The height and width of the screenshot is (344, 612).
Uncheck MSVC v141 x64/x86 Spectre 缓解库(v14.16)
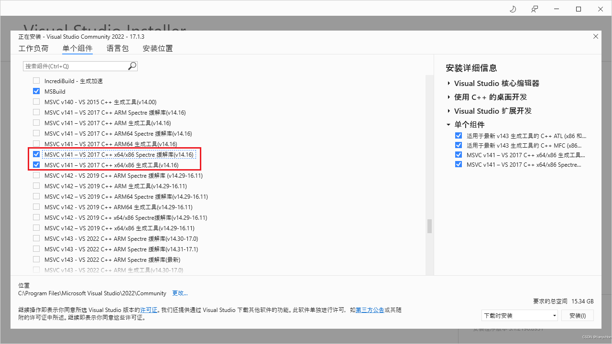coord(36,154)
